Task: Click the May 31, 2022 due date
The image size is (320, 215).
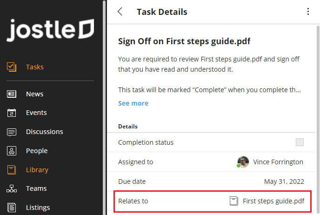Action: coord(284,181)
